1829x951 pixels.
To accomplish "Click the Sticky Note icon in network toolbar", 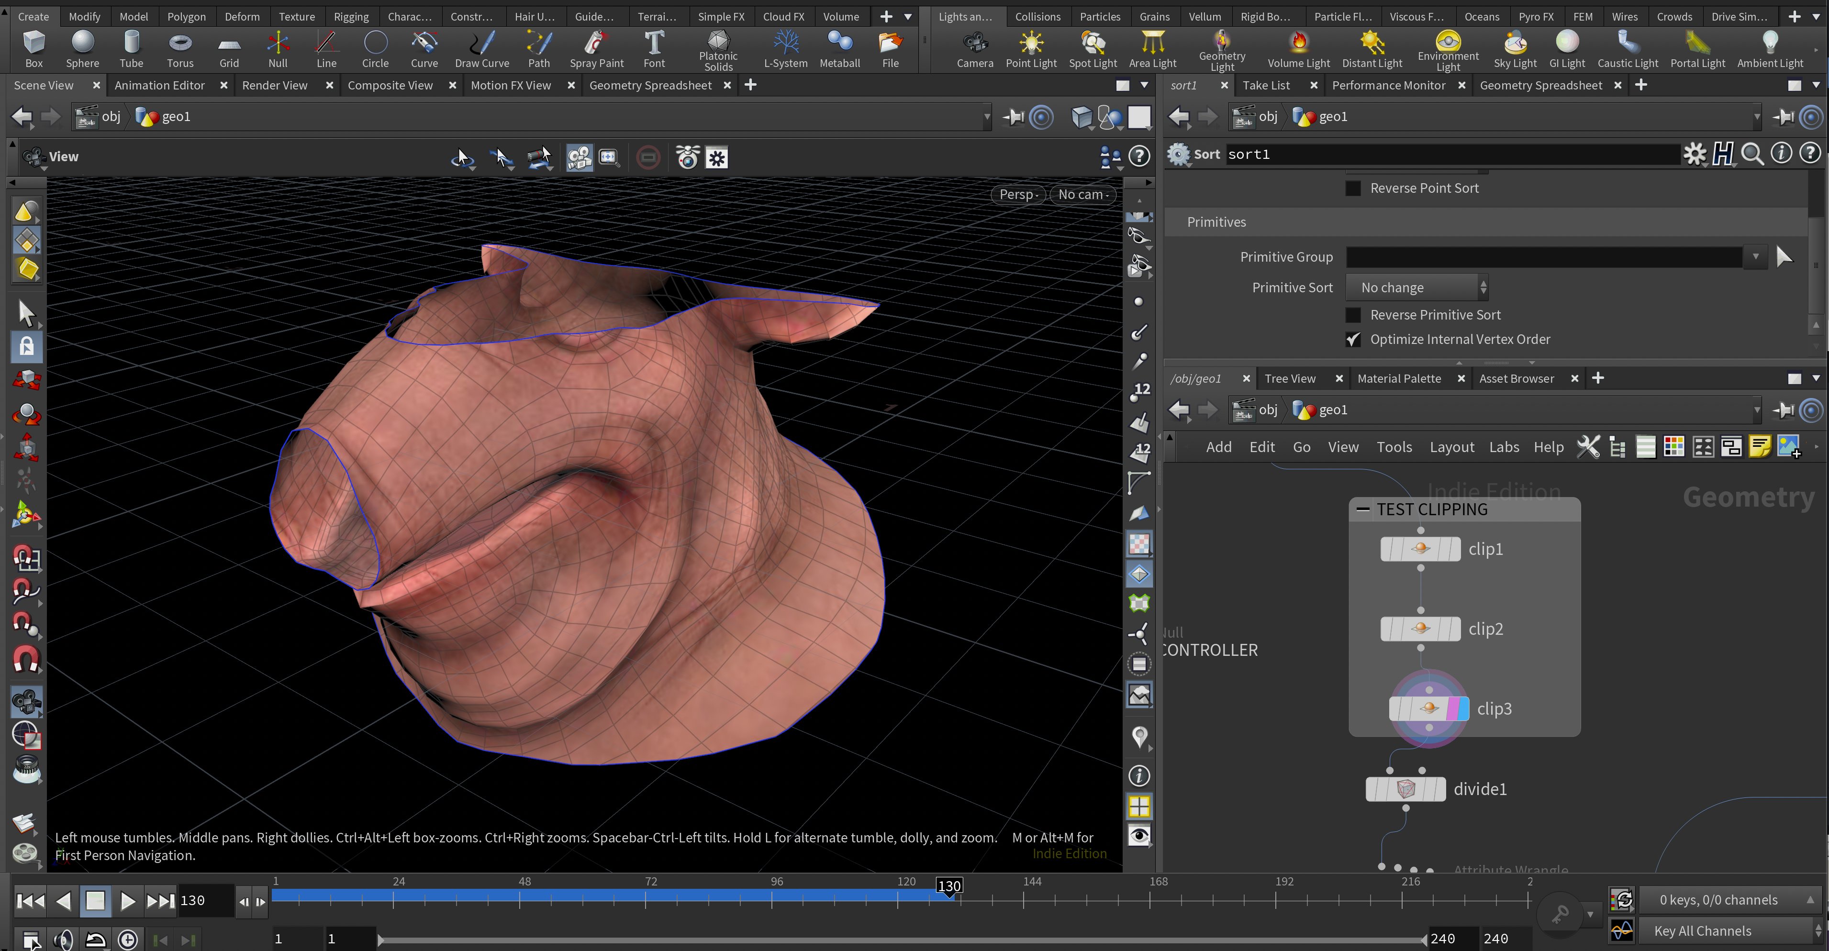I will pyautogui.click(x=1760, y=446).
